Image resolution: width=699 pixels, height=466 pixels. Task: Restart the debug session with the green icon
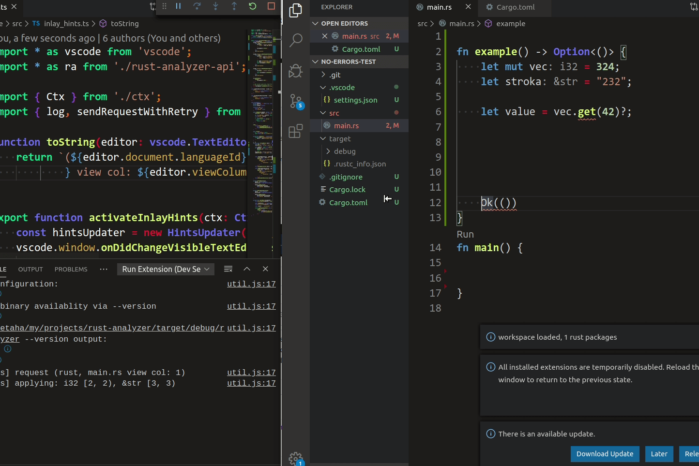click(x=252, y=7)
